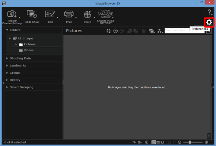The height and width of the screenshot is (146, 216).
Task: Switch to thumbnail grid view mode
Action: (153, 142)
